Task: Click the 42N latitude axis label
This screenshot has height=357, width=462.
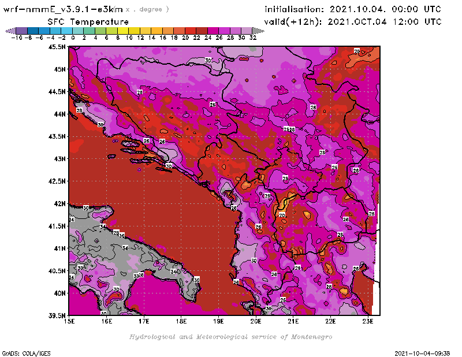Action: point(59,204)
